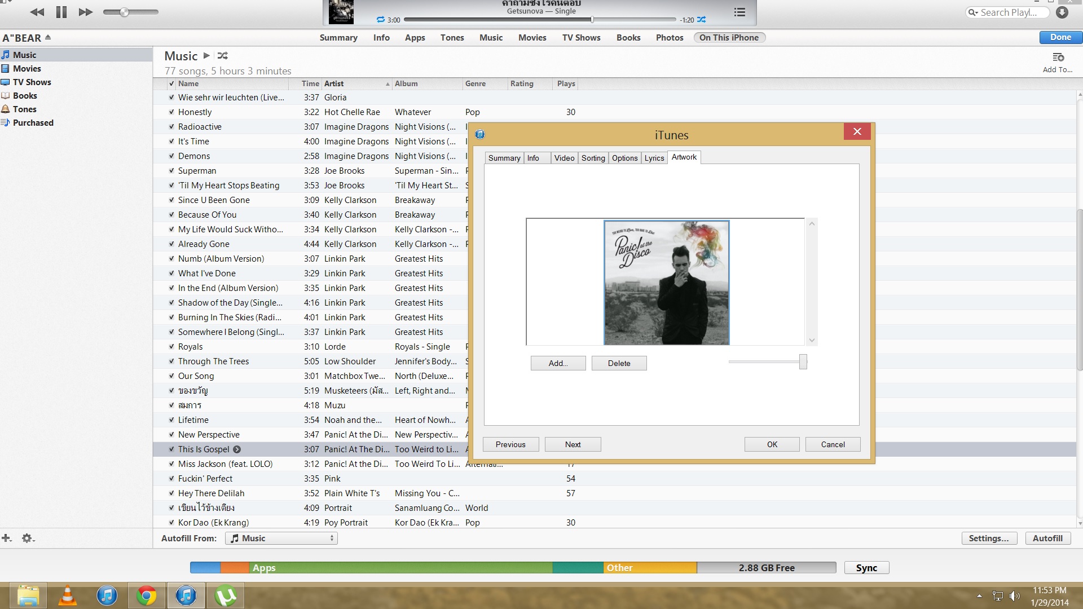Click the previous track rewind button
The image size is (1083, 609).
37,12
